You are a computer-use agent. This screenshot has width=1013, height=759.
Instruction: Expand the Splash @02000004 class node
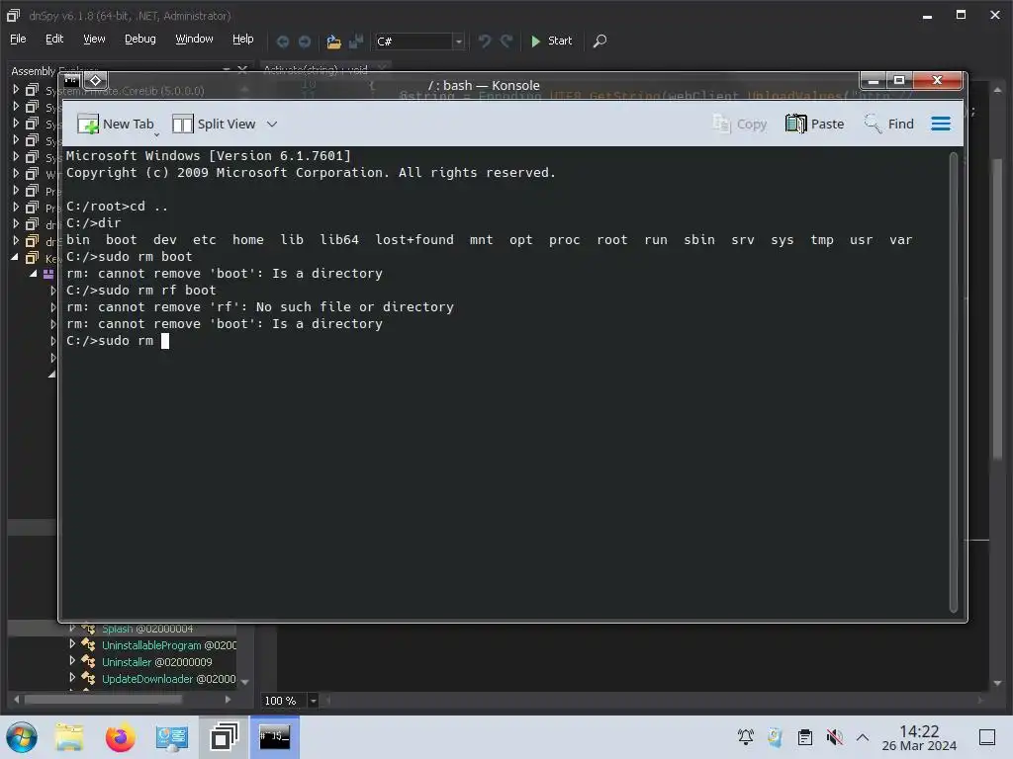(72, 628)
